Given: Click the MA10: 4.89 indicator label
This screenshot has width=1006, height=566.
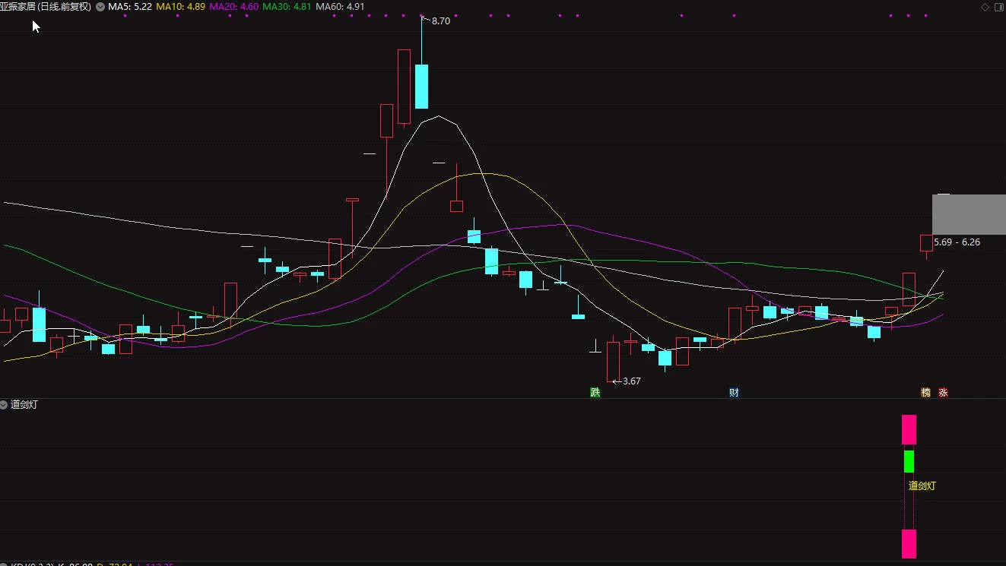Looking at the screenshot, I should pyautogui.click(x=180, y=7).
